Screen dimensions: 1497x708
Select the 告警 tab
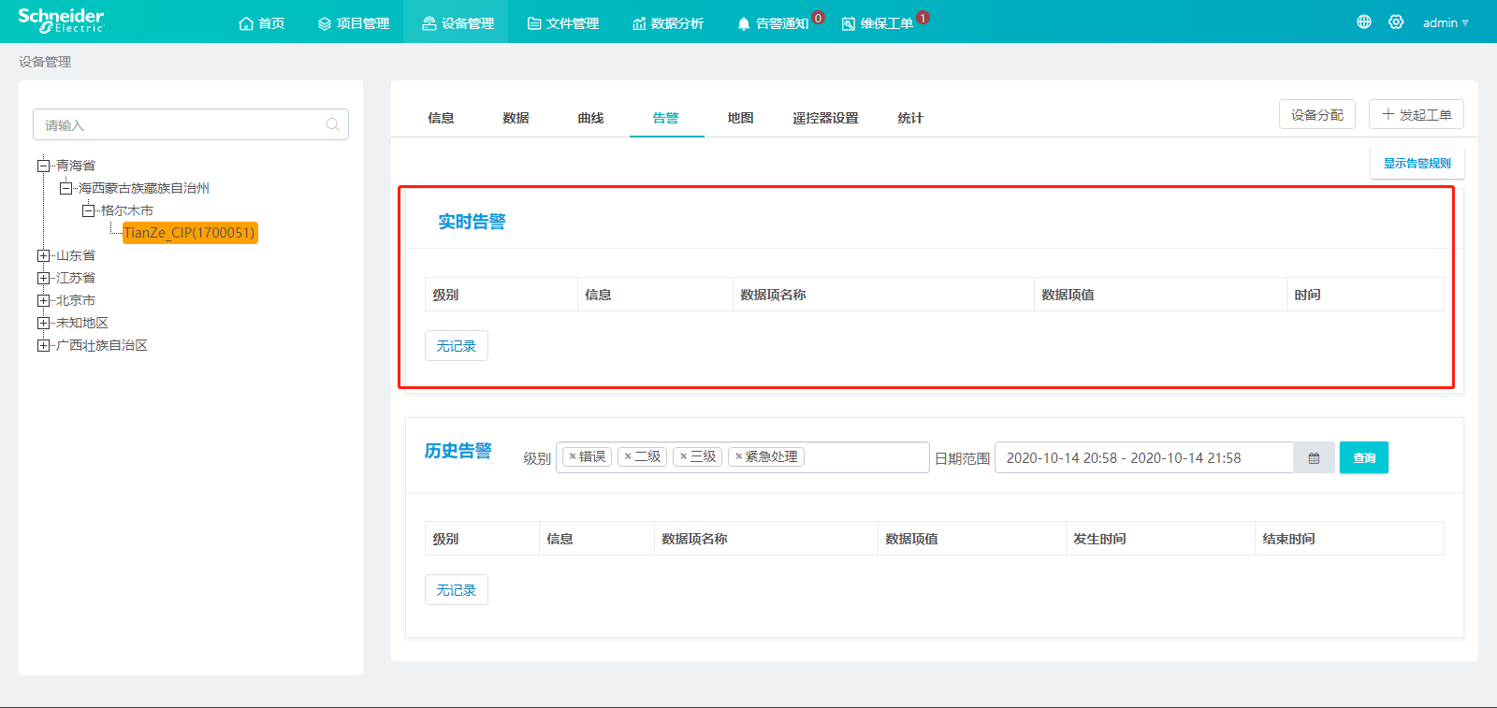coord(665,118)
